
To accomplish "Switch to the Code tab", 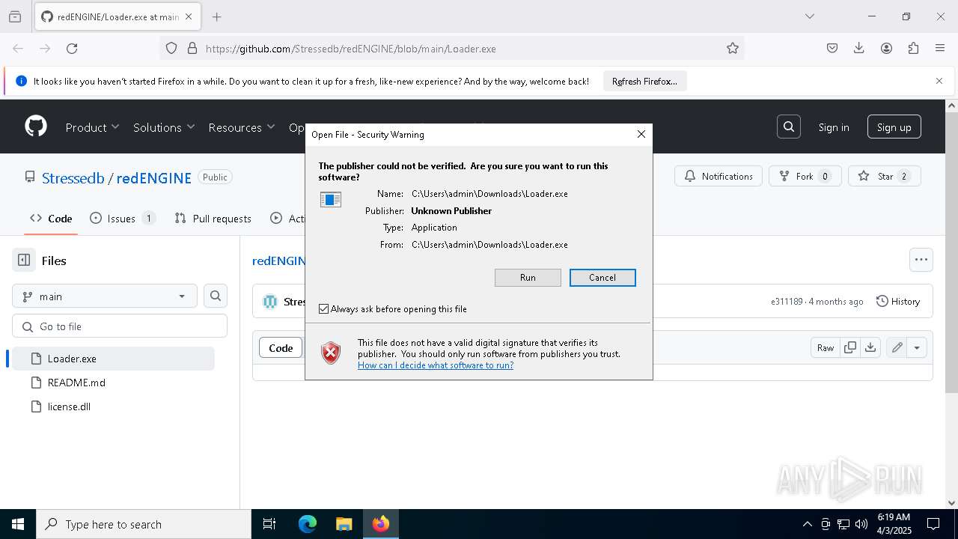I will point(51,219).
